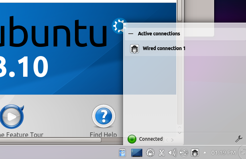
Task: Click the network popup scroll-down arrow
Action: click(180, 133)
